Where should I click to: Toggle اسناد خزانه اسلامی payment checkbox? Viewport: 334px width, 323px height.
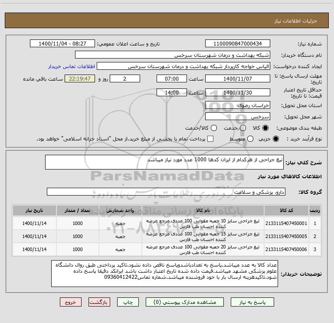[210, 139]
